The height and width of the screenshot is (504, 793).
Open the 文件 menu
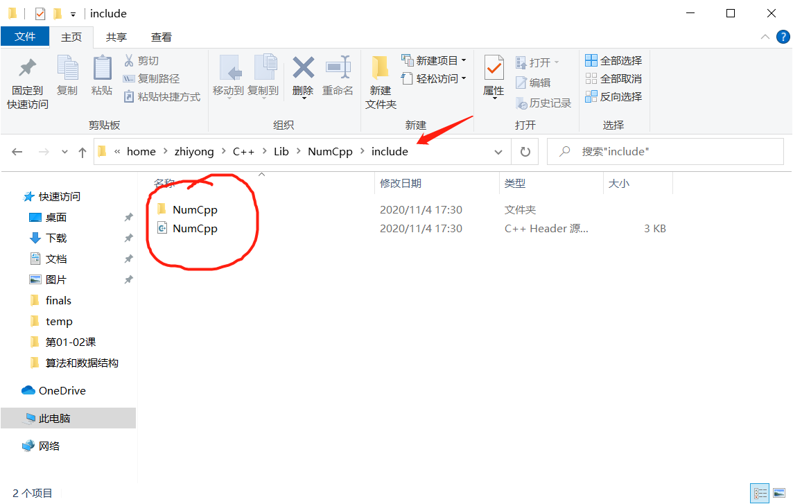[x=25, y=37]
